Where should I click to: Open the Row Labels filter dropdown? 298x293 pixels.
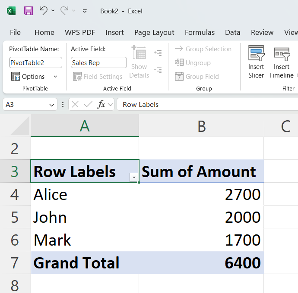(x=134, y=178)
